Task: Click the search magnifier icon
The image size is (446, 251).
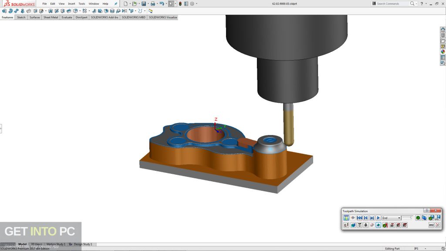Action: (x=412, y=3)
